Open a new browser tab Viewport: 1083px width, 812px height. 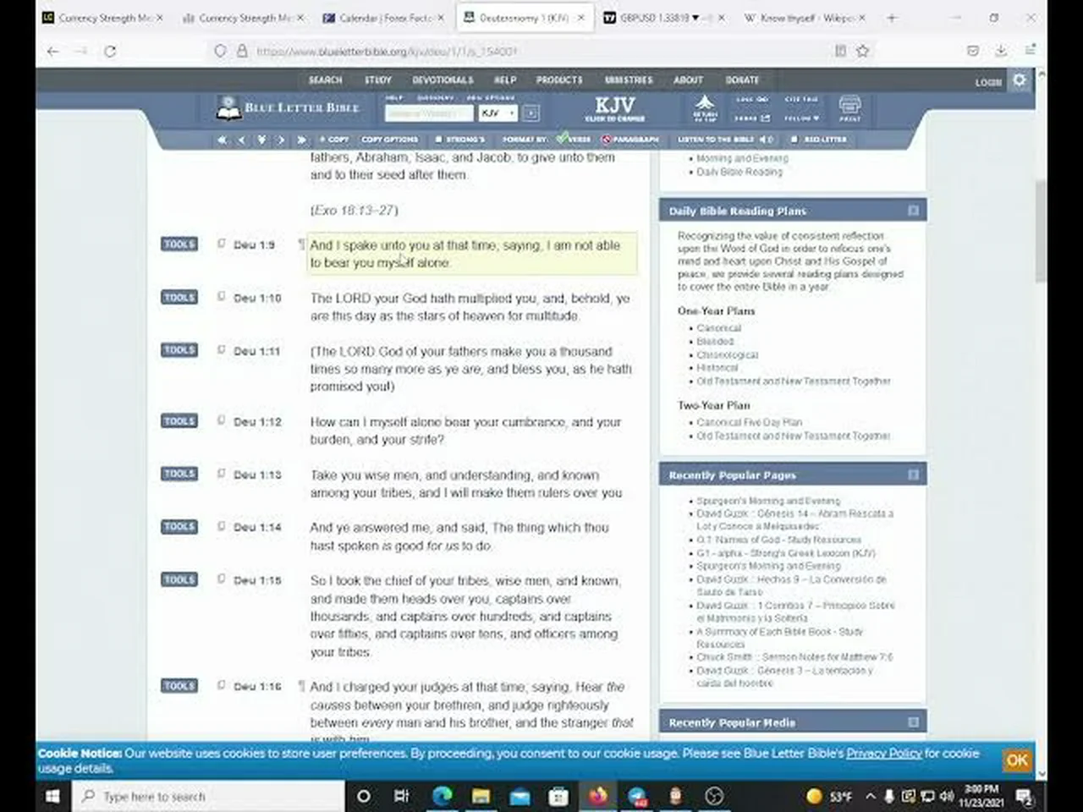pos(891,18)
